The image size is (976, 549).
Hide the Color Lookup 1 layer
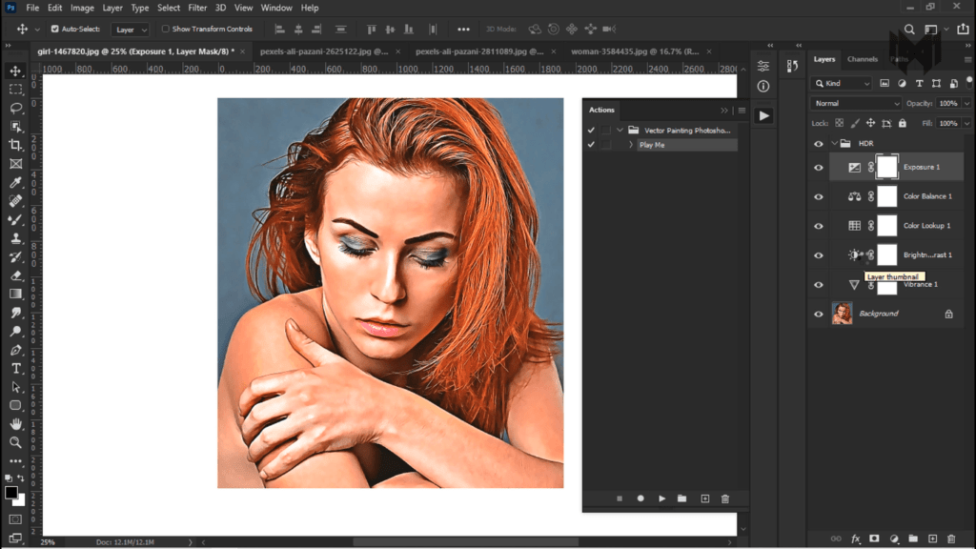819,226
